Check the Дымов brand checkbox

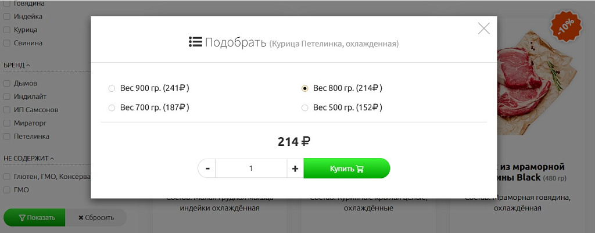click(x=7, y=83)
